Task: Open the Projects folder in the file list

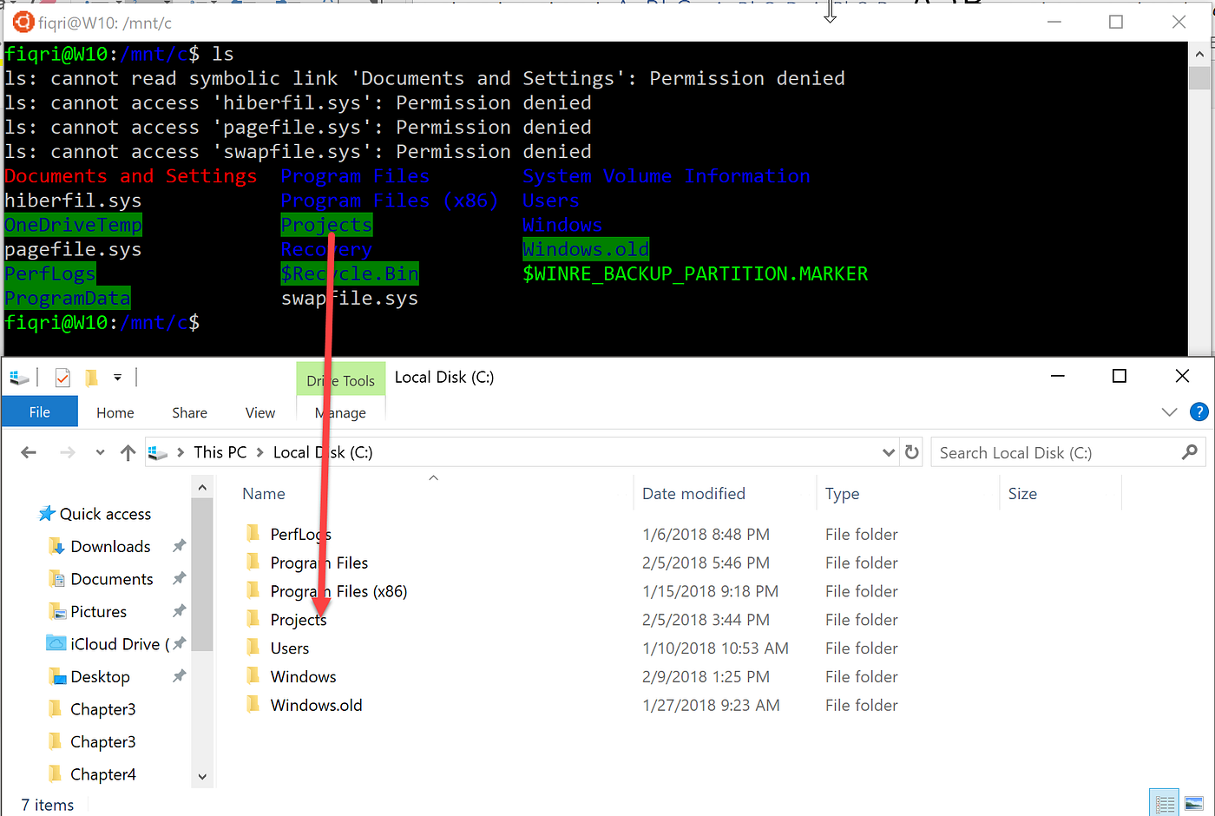Action: coord(299,619)
